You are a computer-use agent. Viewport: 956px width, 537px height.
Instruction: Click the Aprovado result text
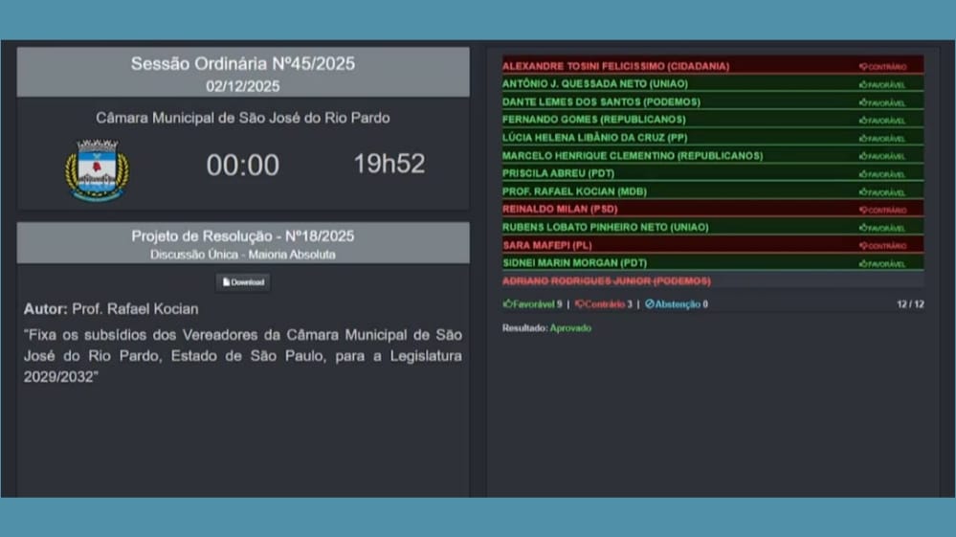570,328
